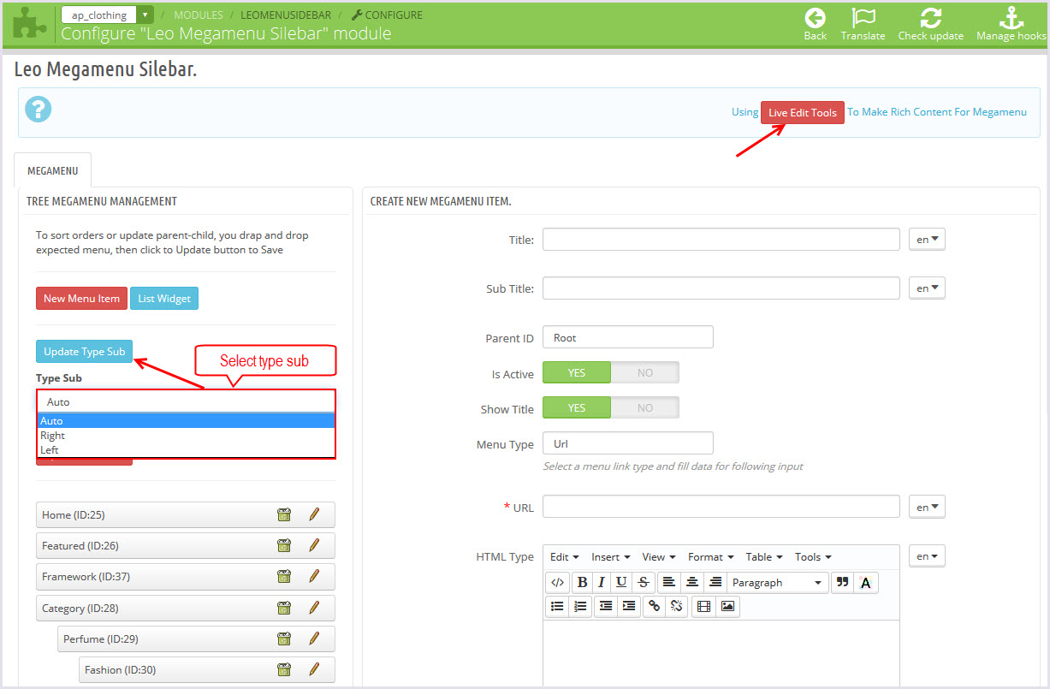
Task: Click the Check update refresh icon
Action: (x=930, y=17)
